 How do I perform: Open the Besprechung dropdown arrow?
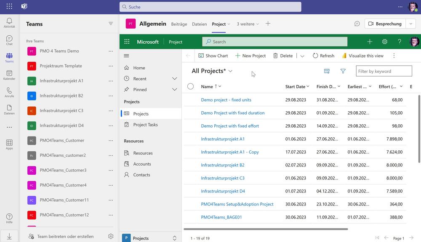pyautogui.click(x=411, y=24)
